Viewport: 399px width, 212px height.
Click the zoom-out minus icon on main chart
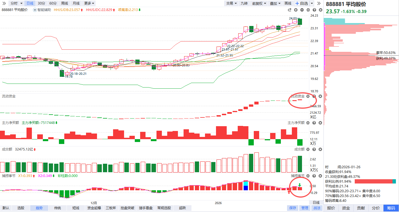[302, 10]
